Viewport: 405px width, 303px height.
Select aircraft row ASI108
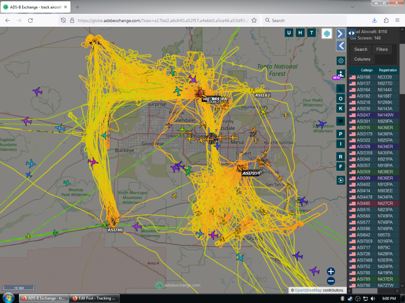tap(374, 77)
